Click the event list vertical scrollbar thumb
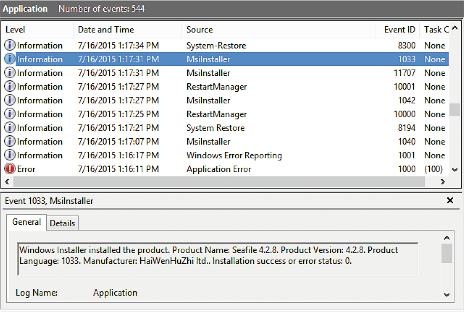464x312 pixels. (455, 109)
